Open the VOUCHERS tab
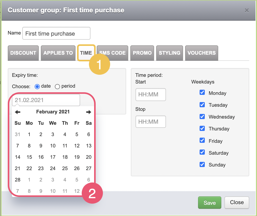The width and height of the screenshot is (257, 216). tap(202, 53)
